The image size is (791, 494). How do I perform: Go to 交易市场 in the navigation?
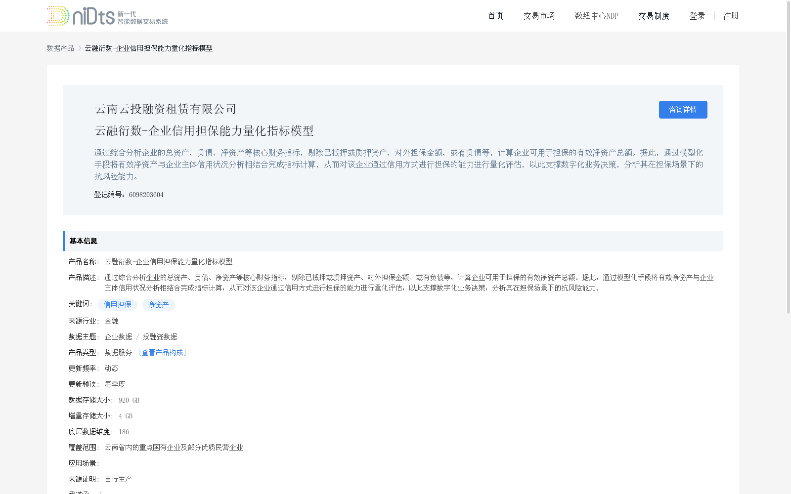(539, 16)
